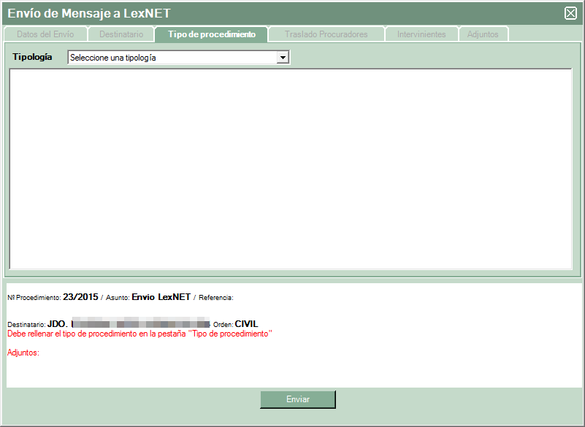Click the Destinatario JDO. summary text
The width and height of the screenshot is (585, 427).
coord(57,324)
